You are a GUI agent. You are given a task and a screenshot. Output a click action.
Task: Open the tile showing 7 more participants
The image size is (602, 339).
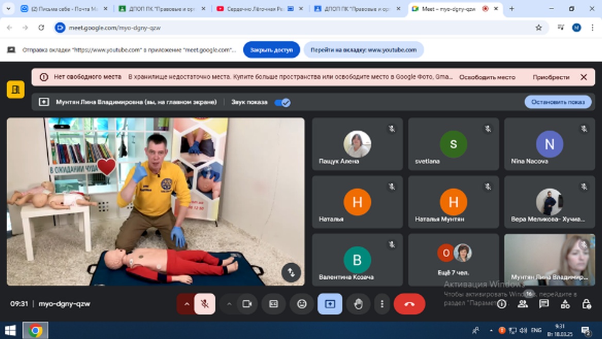coord(454,260)
